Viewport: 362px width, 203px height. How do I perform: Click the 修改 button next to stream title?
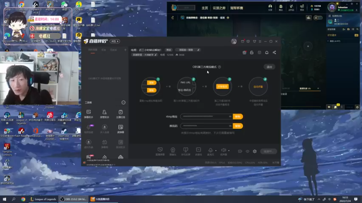(169, 50)
